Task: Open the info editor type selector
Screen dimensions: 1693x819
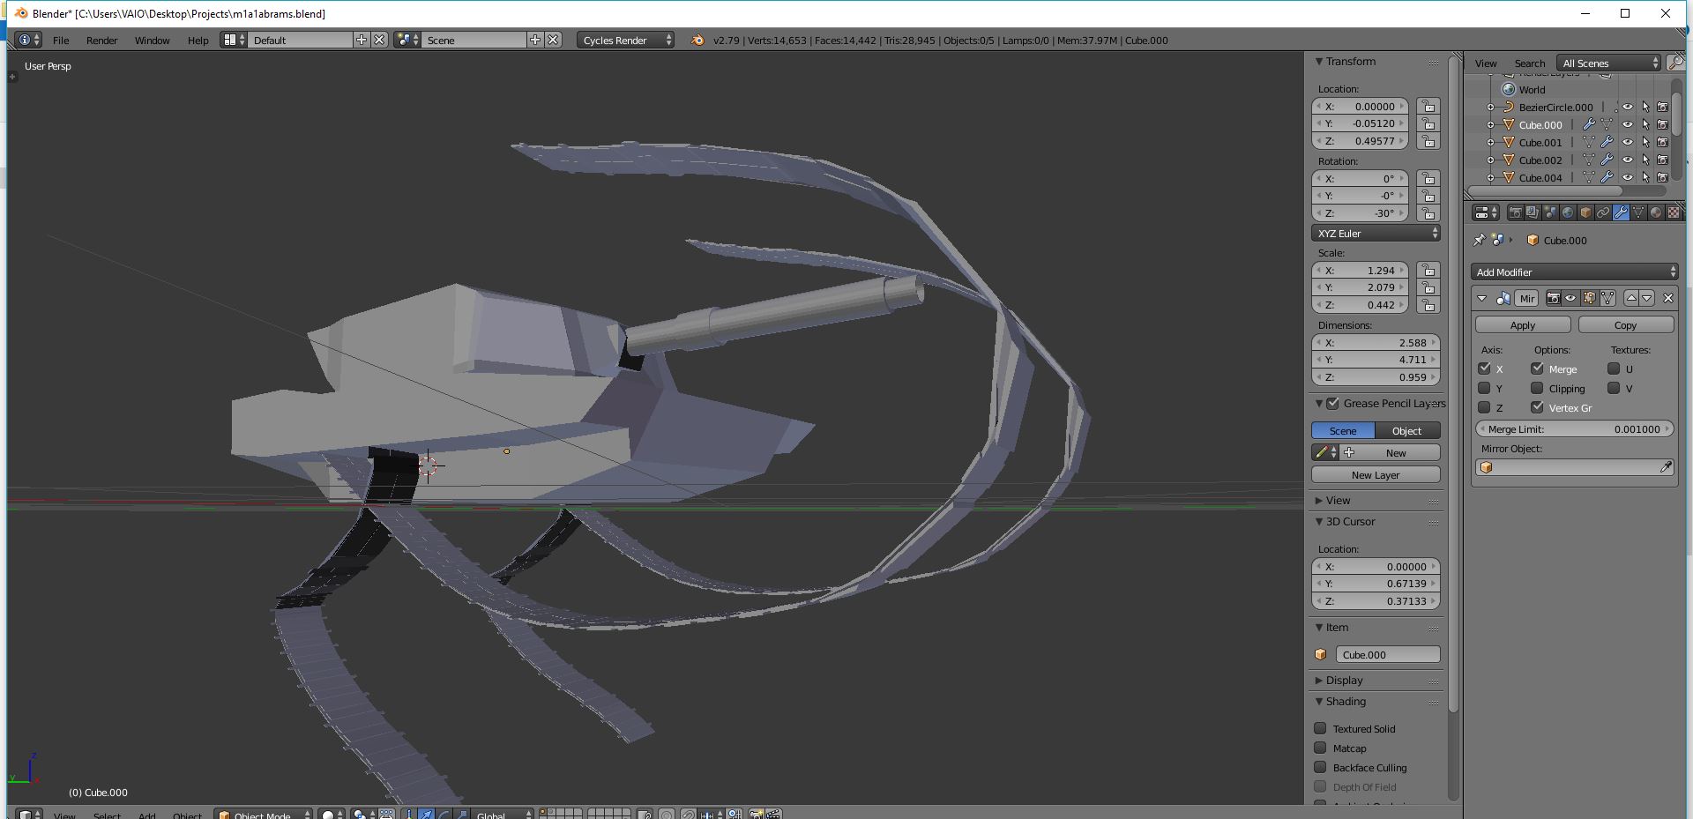Action: (x=29, y=40)
